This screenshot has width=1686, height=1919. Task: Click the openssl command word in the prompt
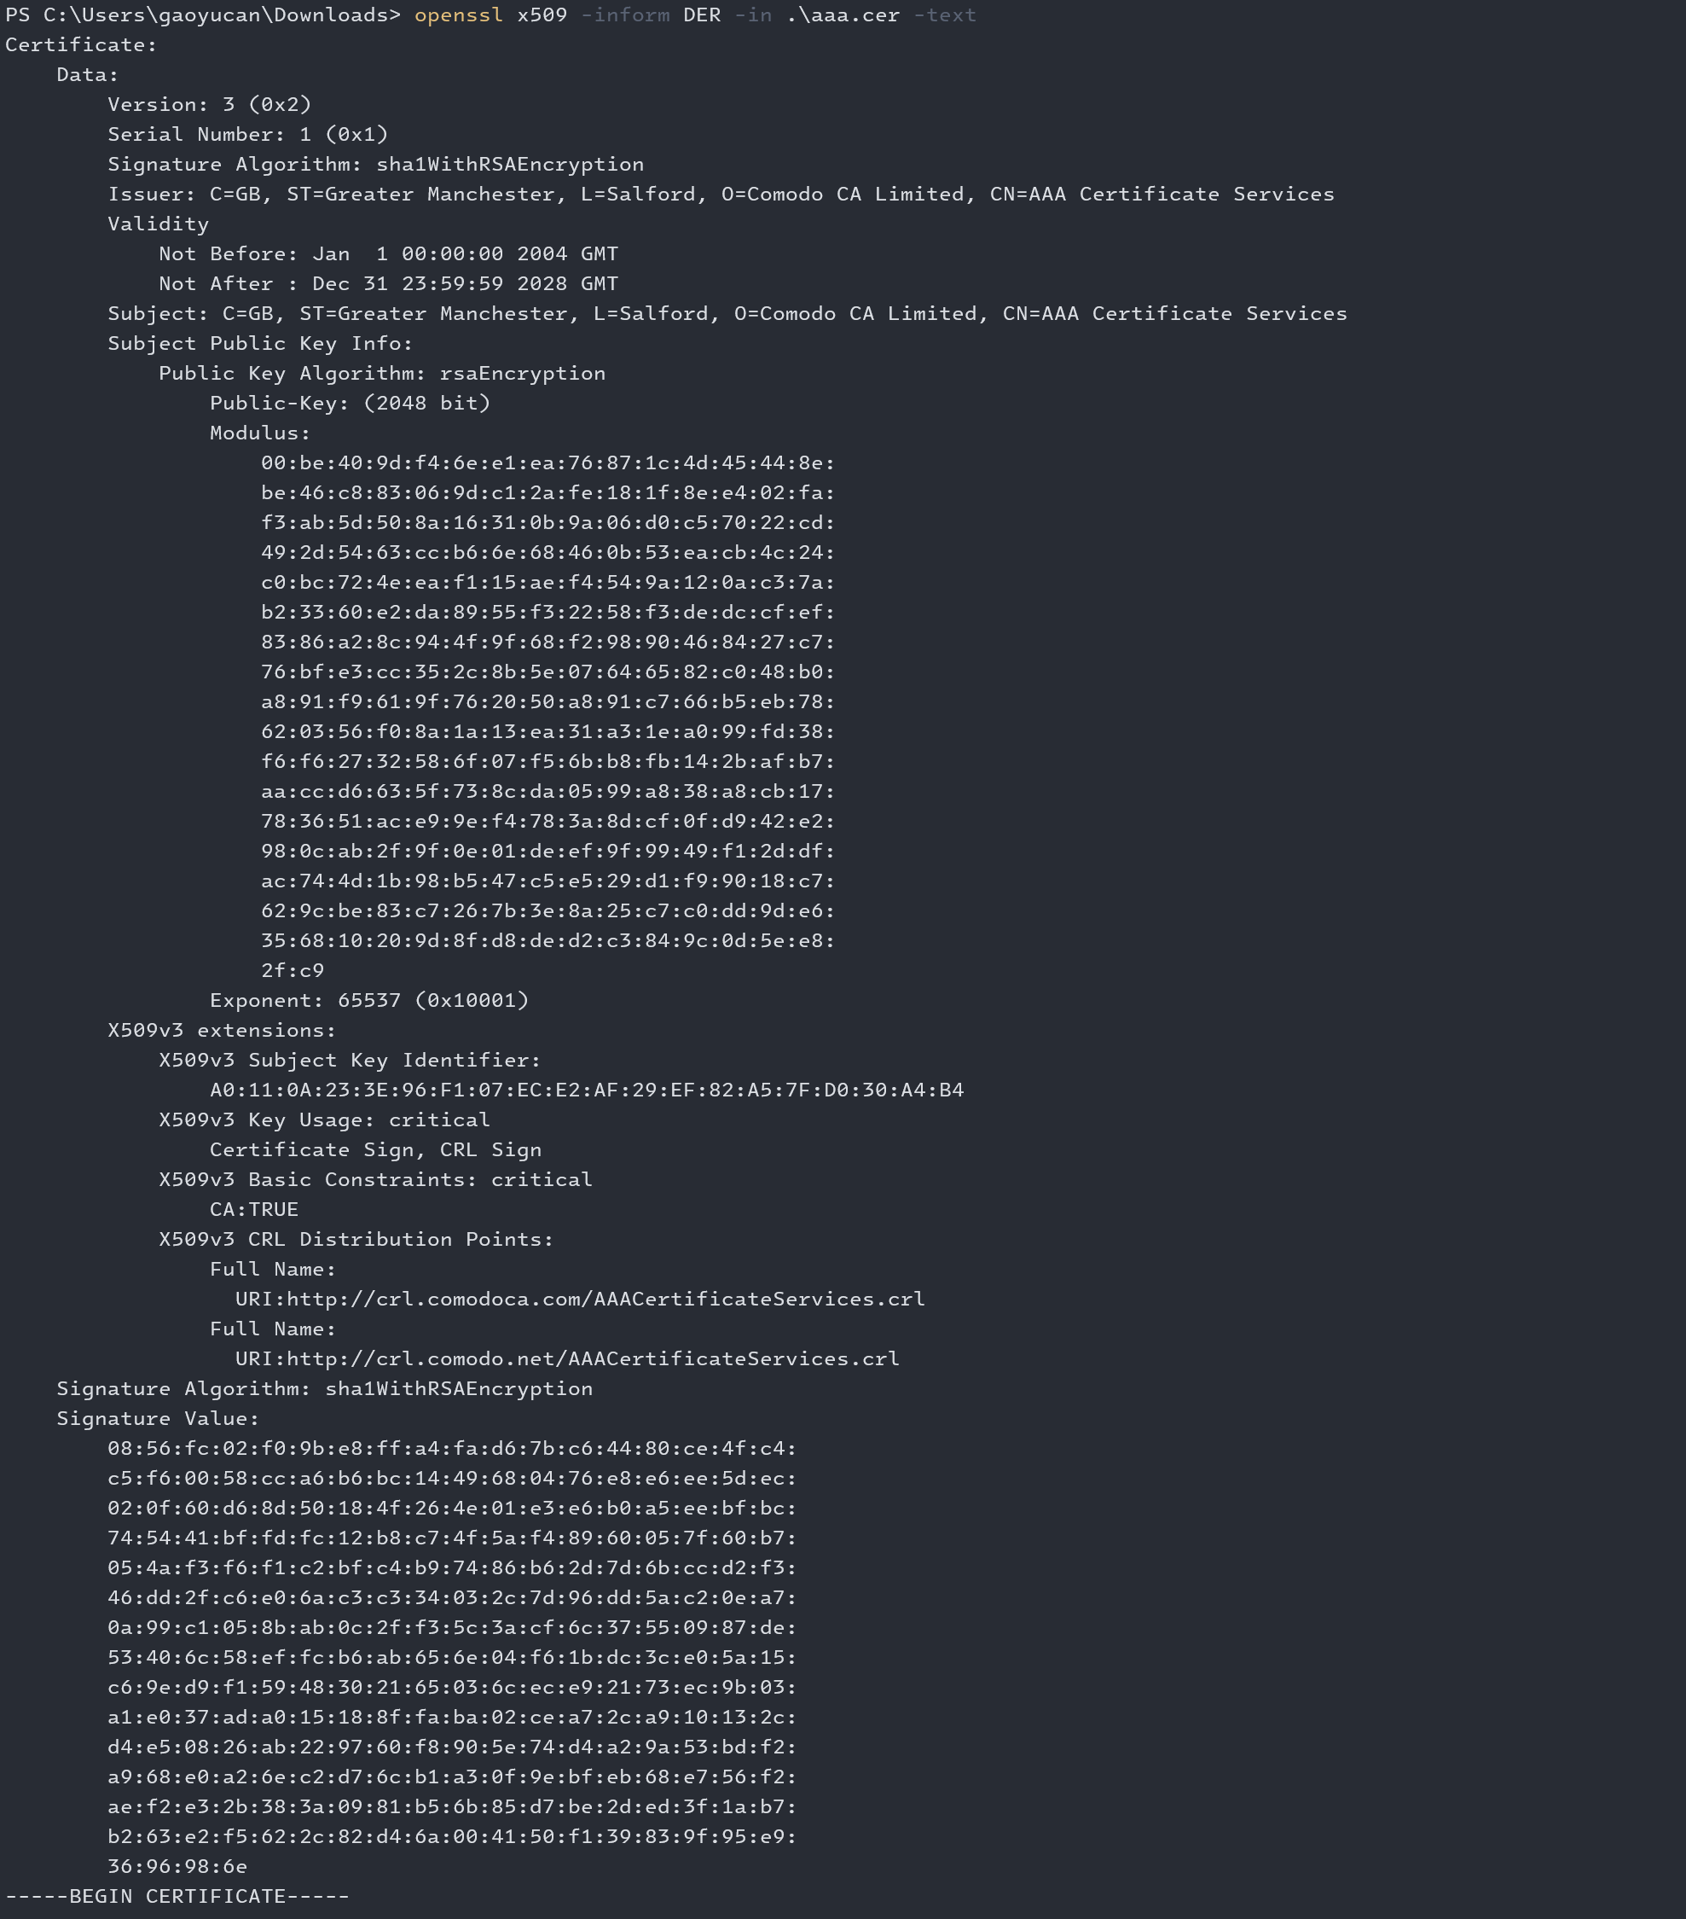click(459, 15)
